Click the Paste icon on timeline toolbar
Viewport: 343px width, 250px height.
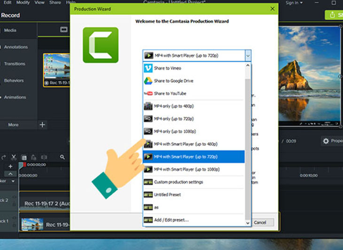point(34,157)
